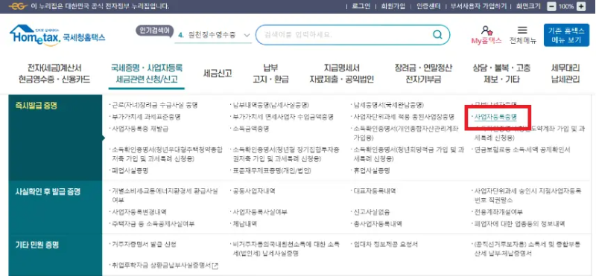The width and height of the screenshot is (596, 276).
Task: Click the magnifier search icon
Action: tap(437, 35)
